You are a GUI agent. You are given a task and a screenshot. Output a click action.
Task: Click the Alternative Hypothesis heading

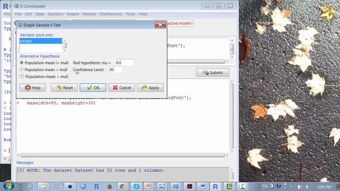40,56
